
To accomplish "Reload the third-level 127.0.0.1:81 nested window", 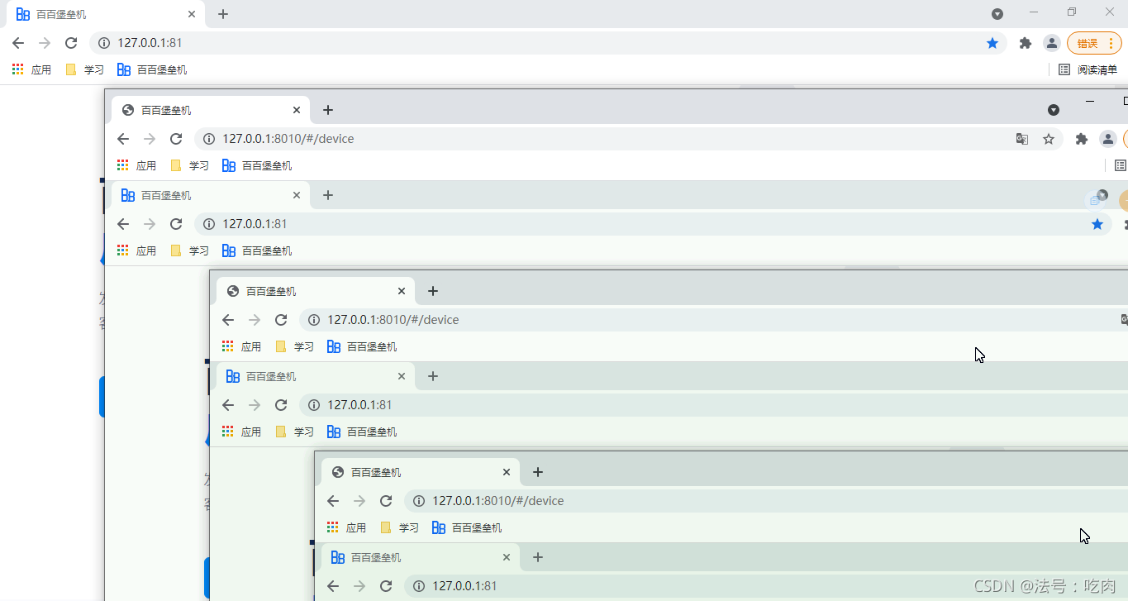I will click(x=281, y=405).
